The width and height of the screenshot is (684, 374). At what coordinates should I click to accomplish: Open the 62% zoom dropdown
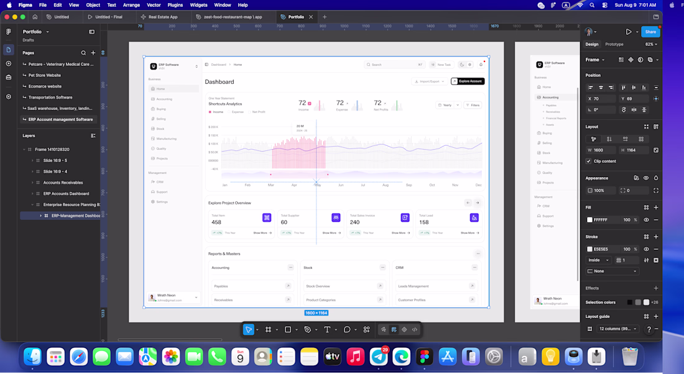click(x=651, y=45)
